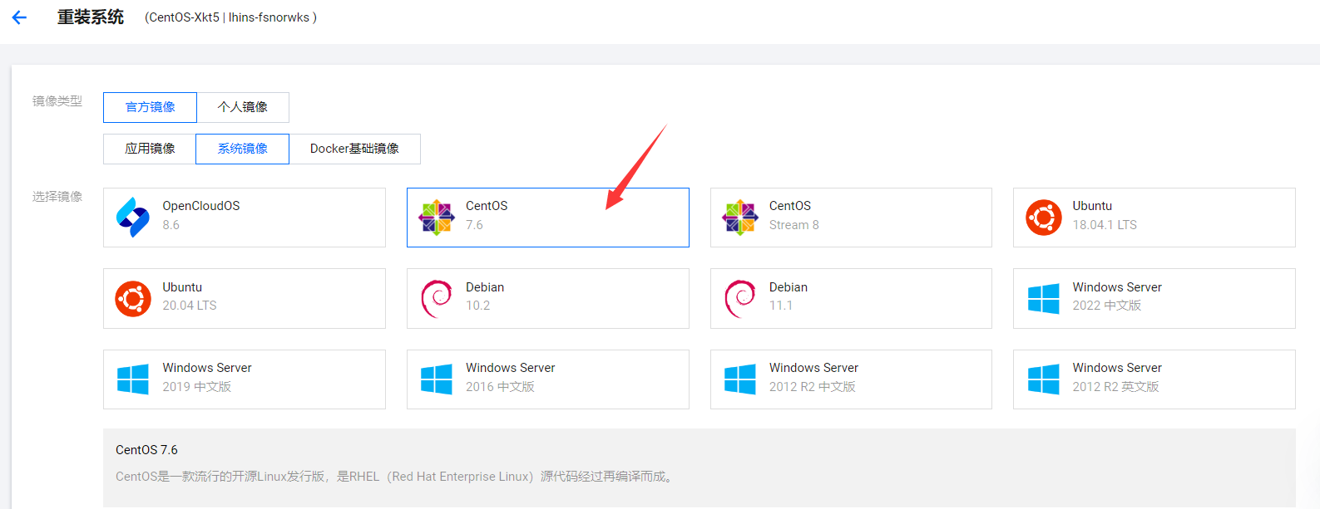Viewport: 1320px width, 509px height.
Task: Click the Debian 10.2 swirl icon
Action: pos(437,299)
